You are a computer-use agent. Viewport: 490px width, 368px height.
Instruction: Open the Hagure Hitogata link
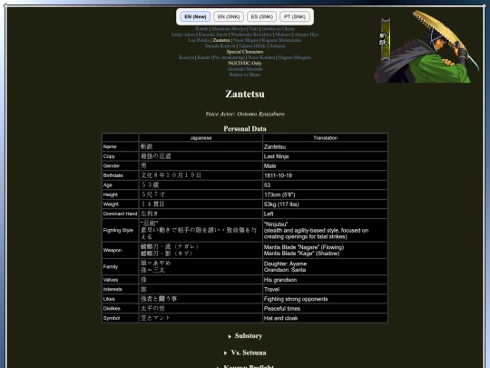pyautogui.click(x=294, y=57)
